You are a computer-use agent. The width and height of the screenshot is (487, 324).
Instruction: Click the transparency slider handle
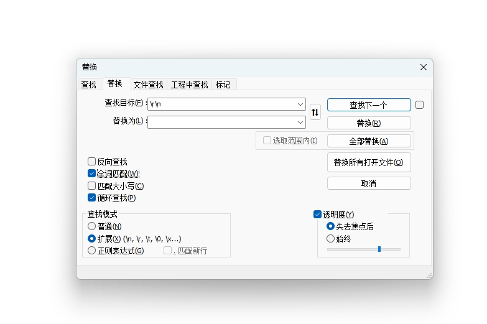379,249
